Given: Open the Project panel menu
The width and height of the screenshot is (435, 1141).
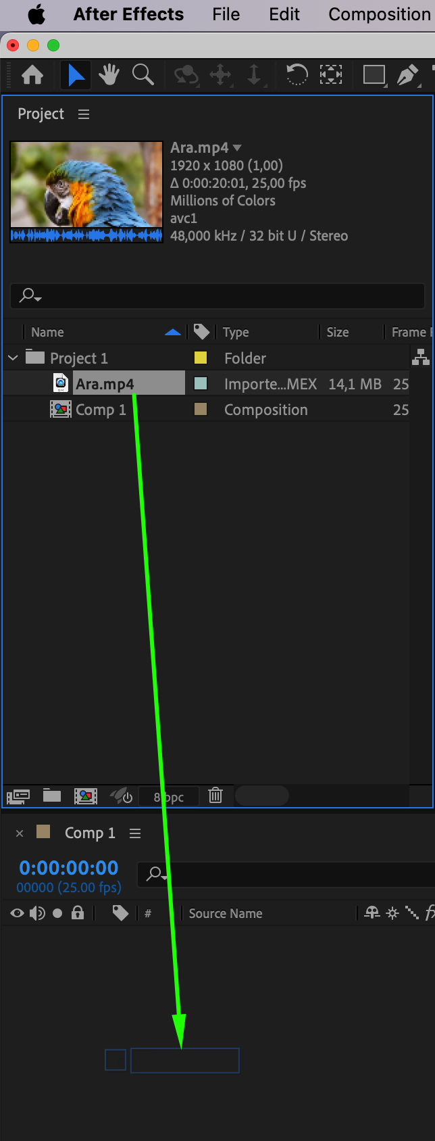Looking at the screenshot, I should (x=84, y=114).
